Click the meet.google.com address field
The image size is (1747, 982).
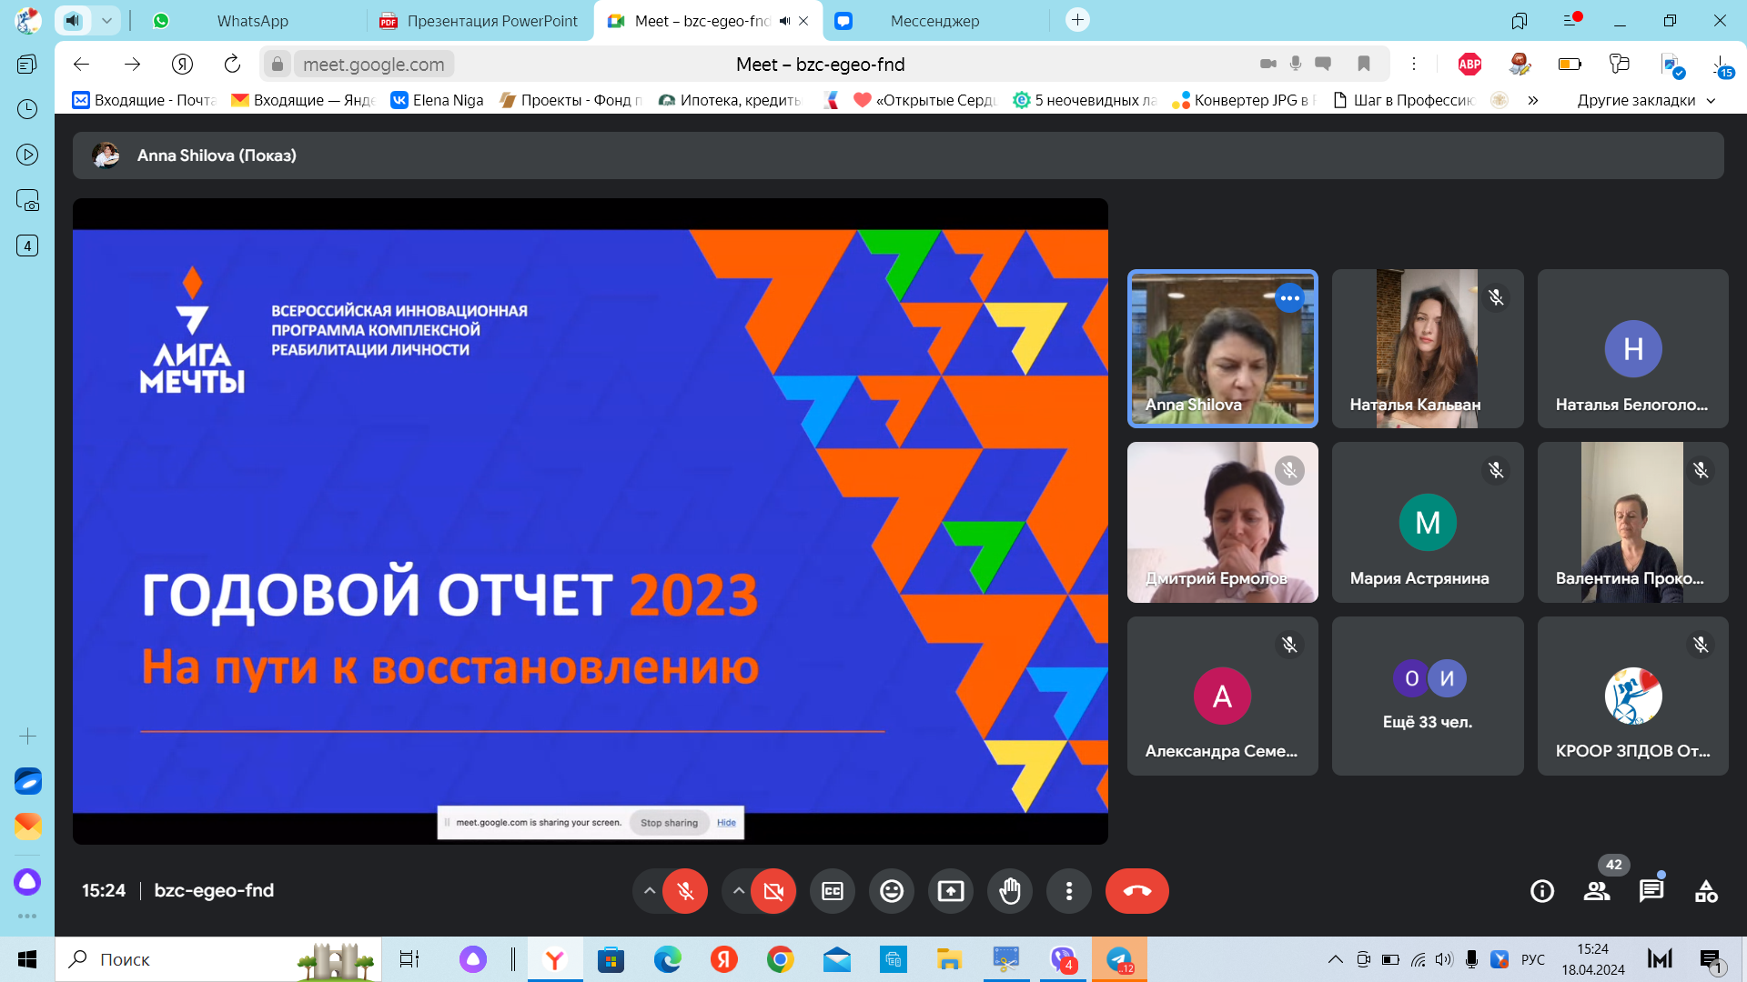(374, 64)
